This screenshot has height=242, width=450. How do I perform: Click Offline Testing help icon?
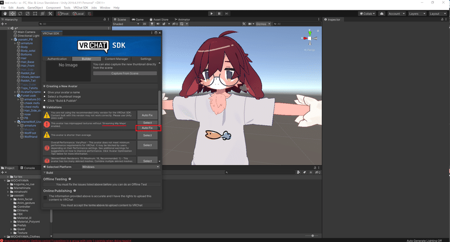pyautogui.click(x=70, y=179)
